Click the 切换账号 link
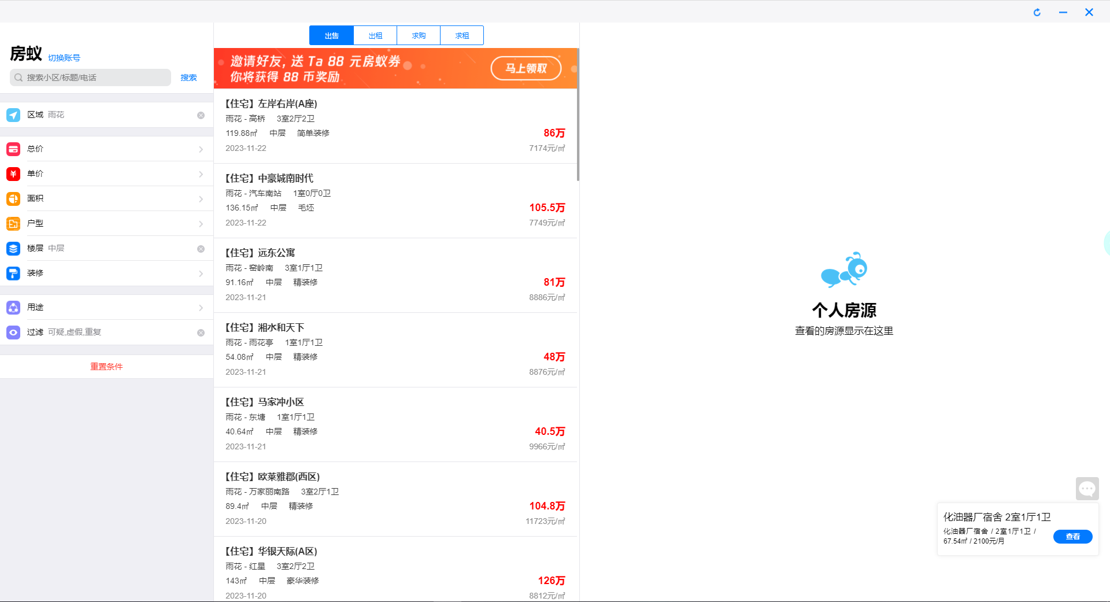The width and height of the screenshot is (1110, 602). coord(64,58)
